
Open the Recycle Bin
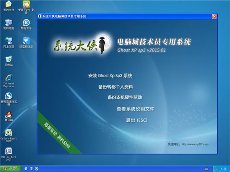pos(9,61)
